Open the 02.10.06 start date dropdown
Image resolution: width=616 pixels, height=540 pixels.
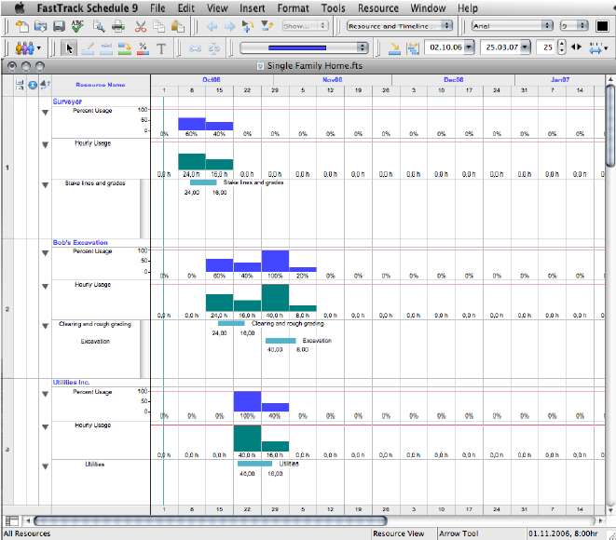(x=469, y=47)
